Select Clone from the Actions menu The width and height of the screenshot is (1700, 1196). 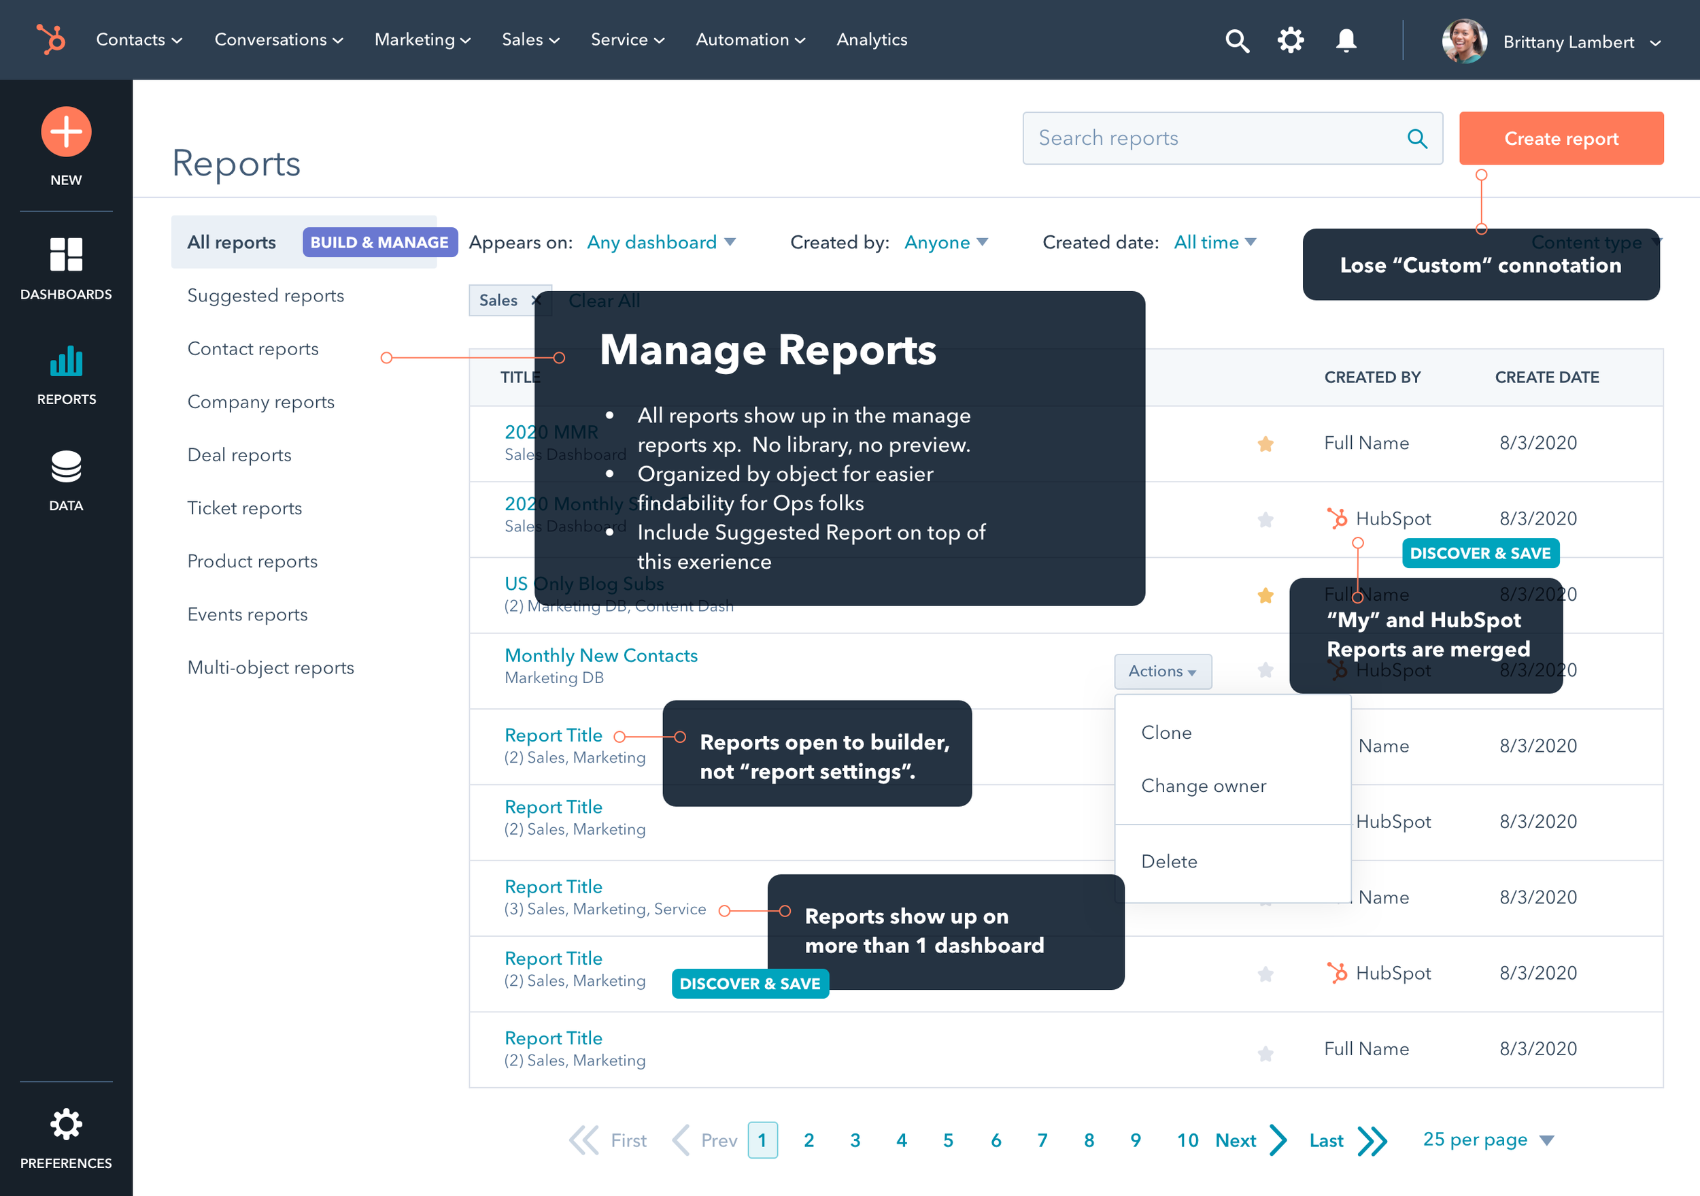1166,733
